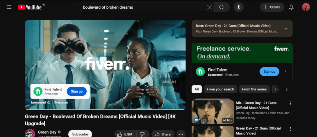The width and height of the screenshot is (317, 137).
Task: Select From the series chip
Action: (254, 89)
